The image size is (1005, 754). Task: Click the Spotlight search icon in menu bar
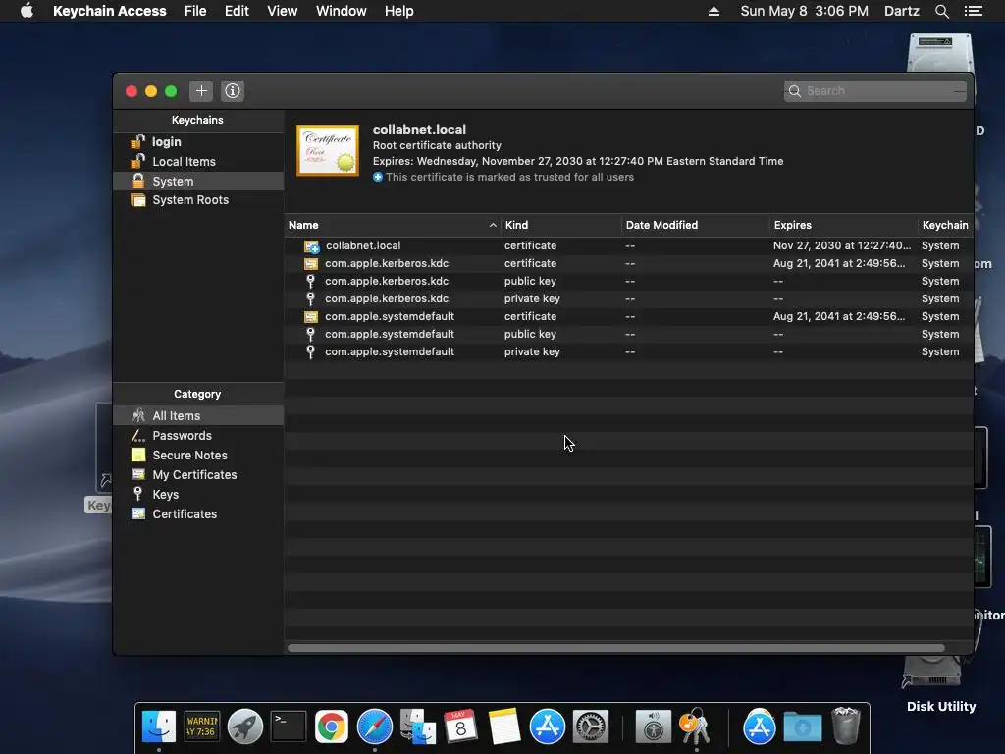click(941, 11)
